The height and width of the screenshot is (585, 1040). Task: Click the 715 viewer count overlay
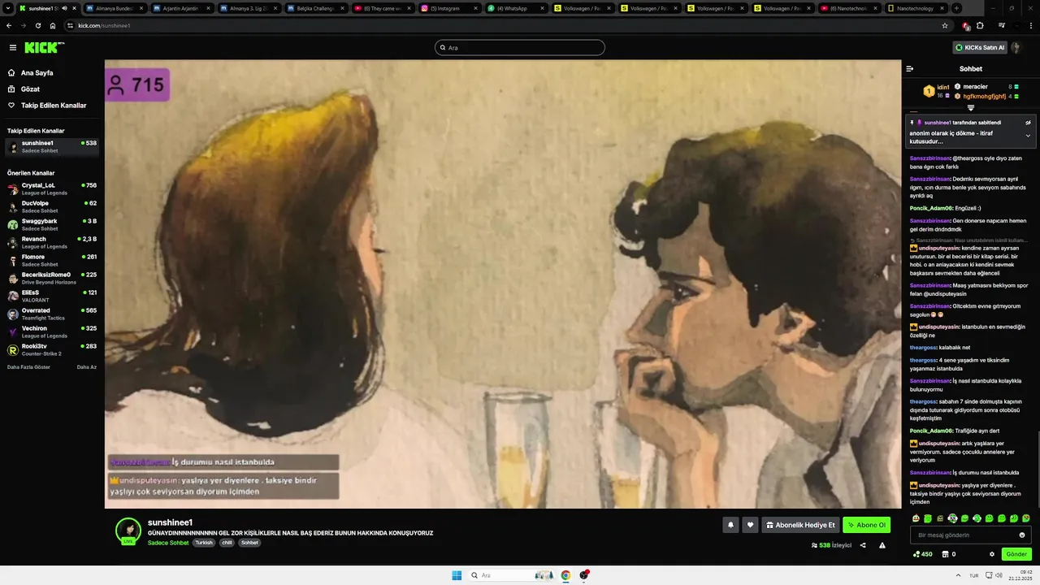137,84
